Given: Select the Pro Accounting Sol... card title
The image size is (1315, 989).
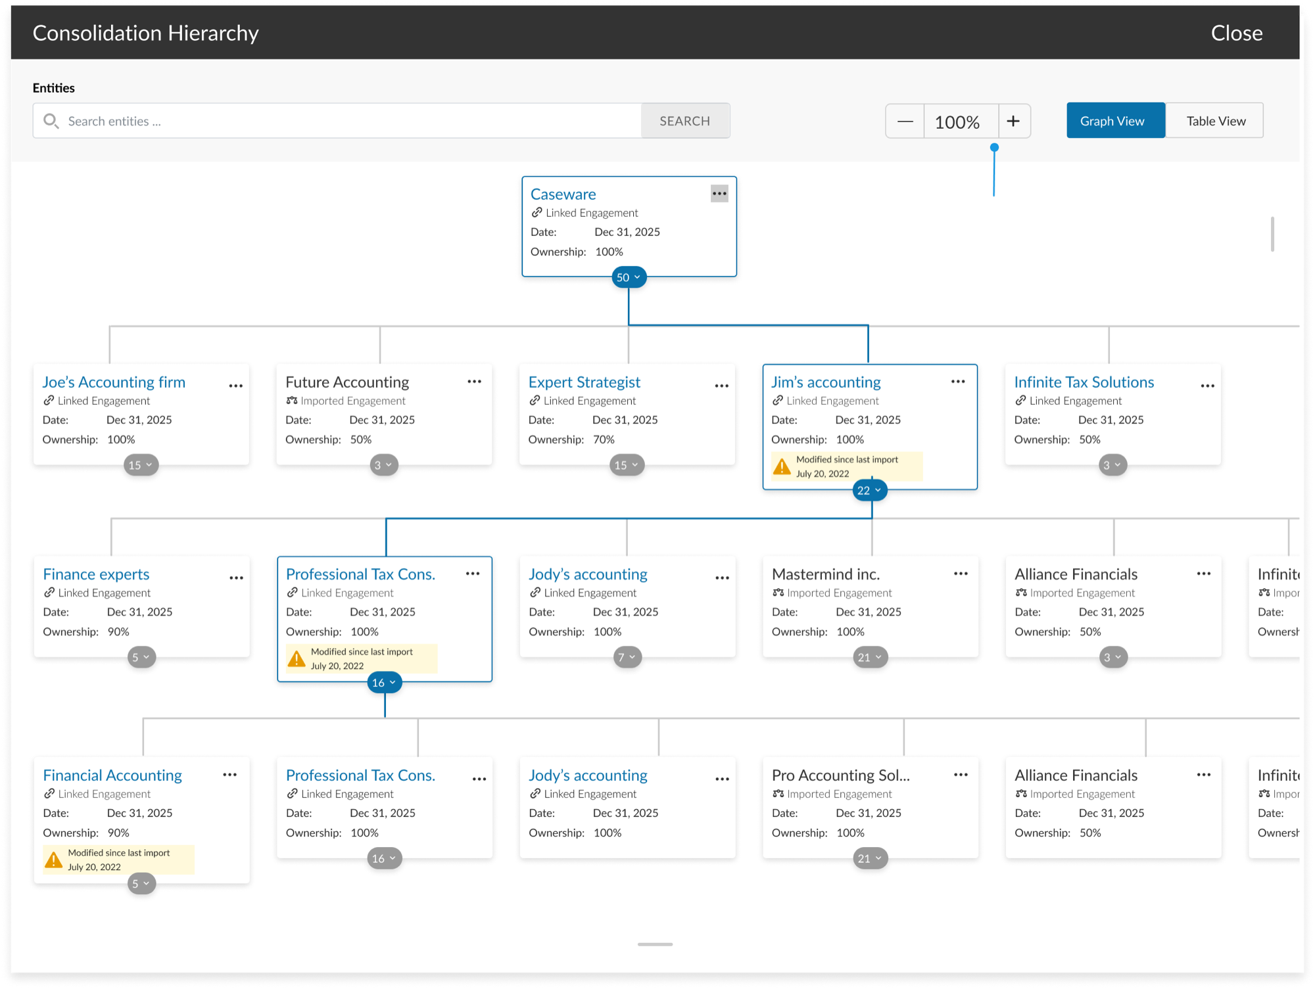Looking at the screenshot, I should pyautogui.click(x=841, y=775).
